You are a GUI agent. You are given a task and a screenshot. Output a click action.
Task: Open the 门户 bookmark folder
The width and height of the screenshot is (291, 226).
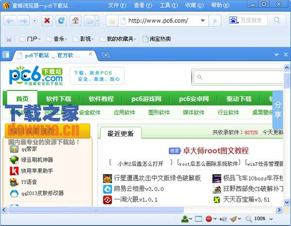30,39
